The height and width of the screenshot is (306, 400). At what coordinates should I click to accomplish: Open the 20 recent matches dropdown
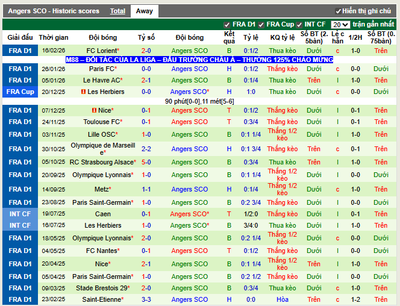click(340, 25)
